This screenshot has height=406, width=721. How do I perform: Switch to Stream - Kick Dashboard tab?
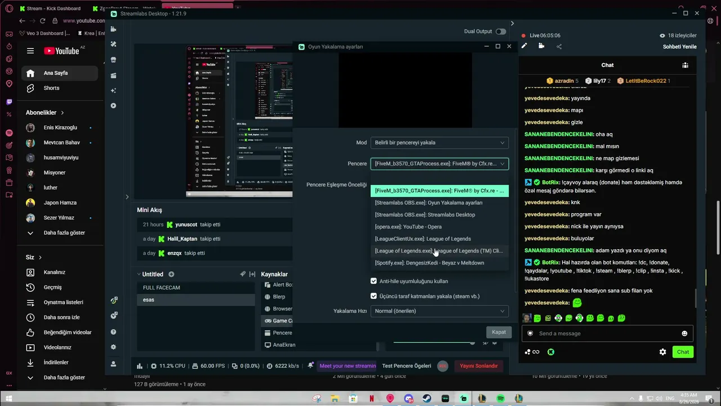point(54,8)
